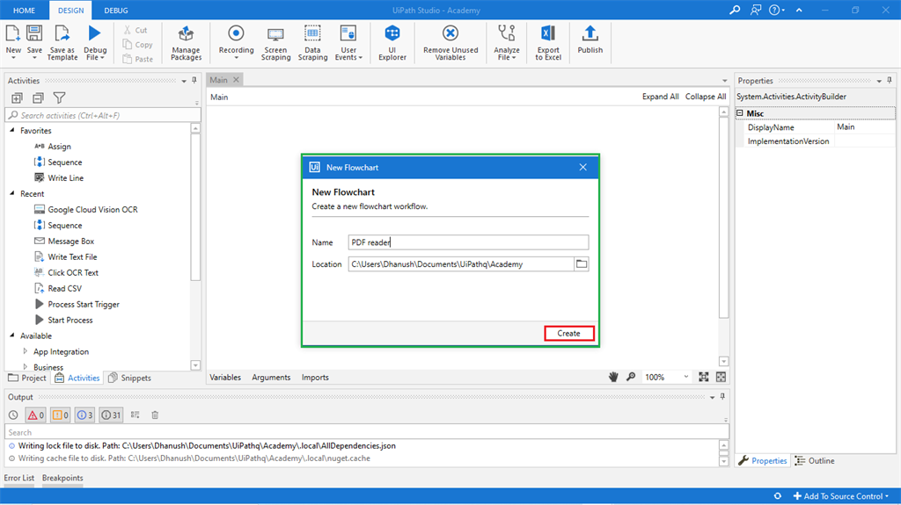Image resolution: width=901 pixels, height=505 pixels.
Task: Click Copy in the ribbon
Action: click(x=138, y=44)
